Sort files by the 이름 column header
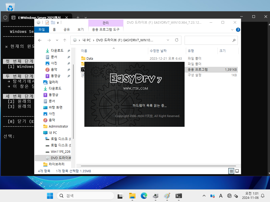This screenshot has width=270, height=202. 84,51
